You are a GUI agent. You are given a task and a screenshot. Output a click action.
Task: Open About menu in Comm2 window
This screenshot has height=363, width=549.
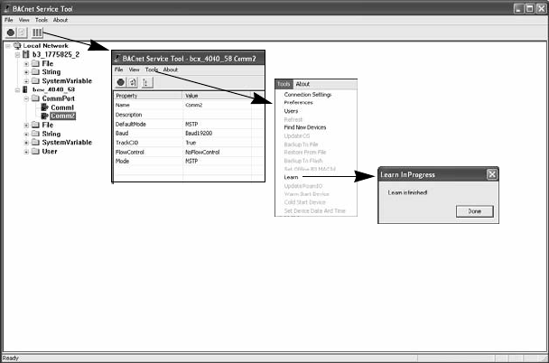click(x=170, y=70)
